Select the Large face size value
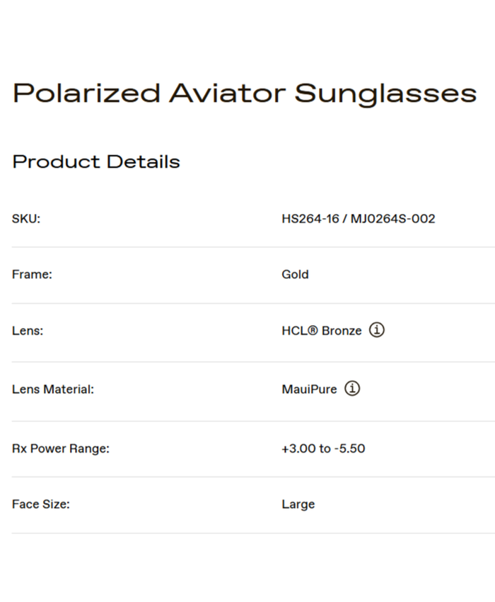The height and width of the screenshot is (602, 495). click(x=298, y=504)
